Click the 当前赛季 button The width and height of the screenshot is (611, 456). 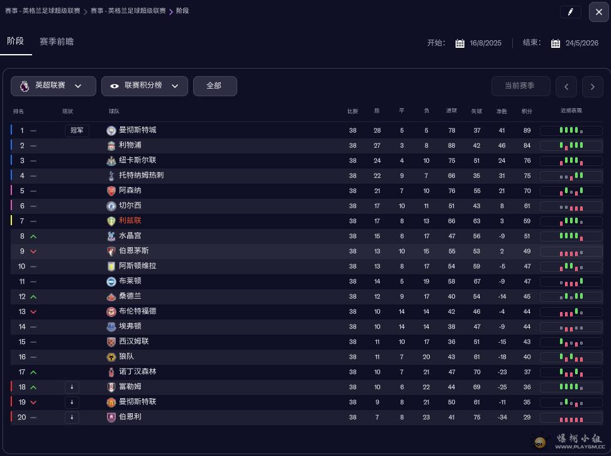520,86
